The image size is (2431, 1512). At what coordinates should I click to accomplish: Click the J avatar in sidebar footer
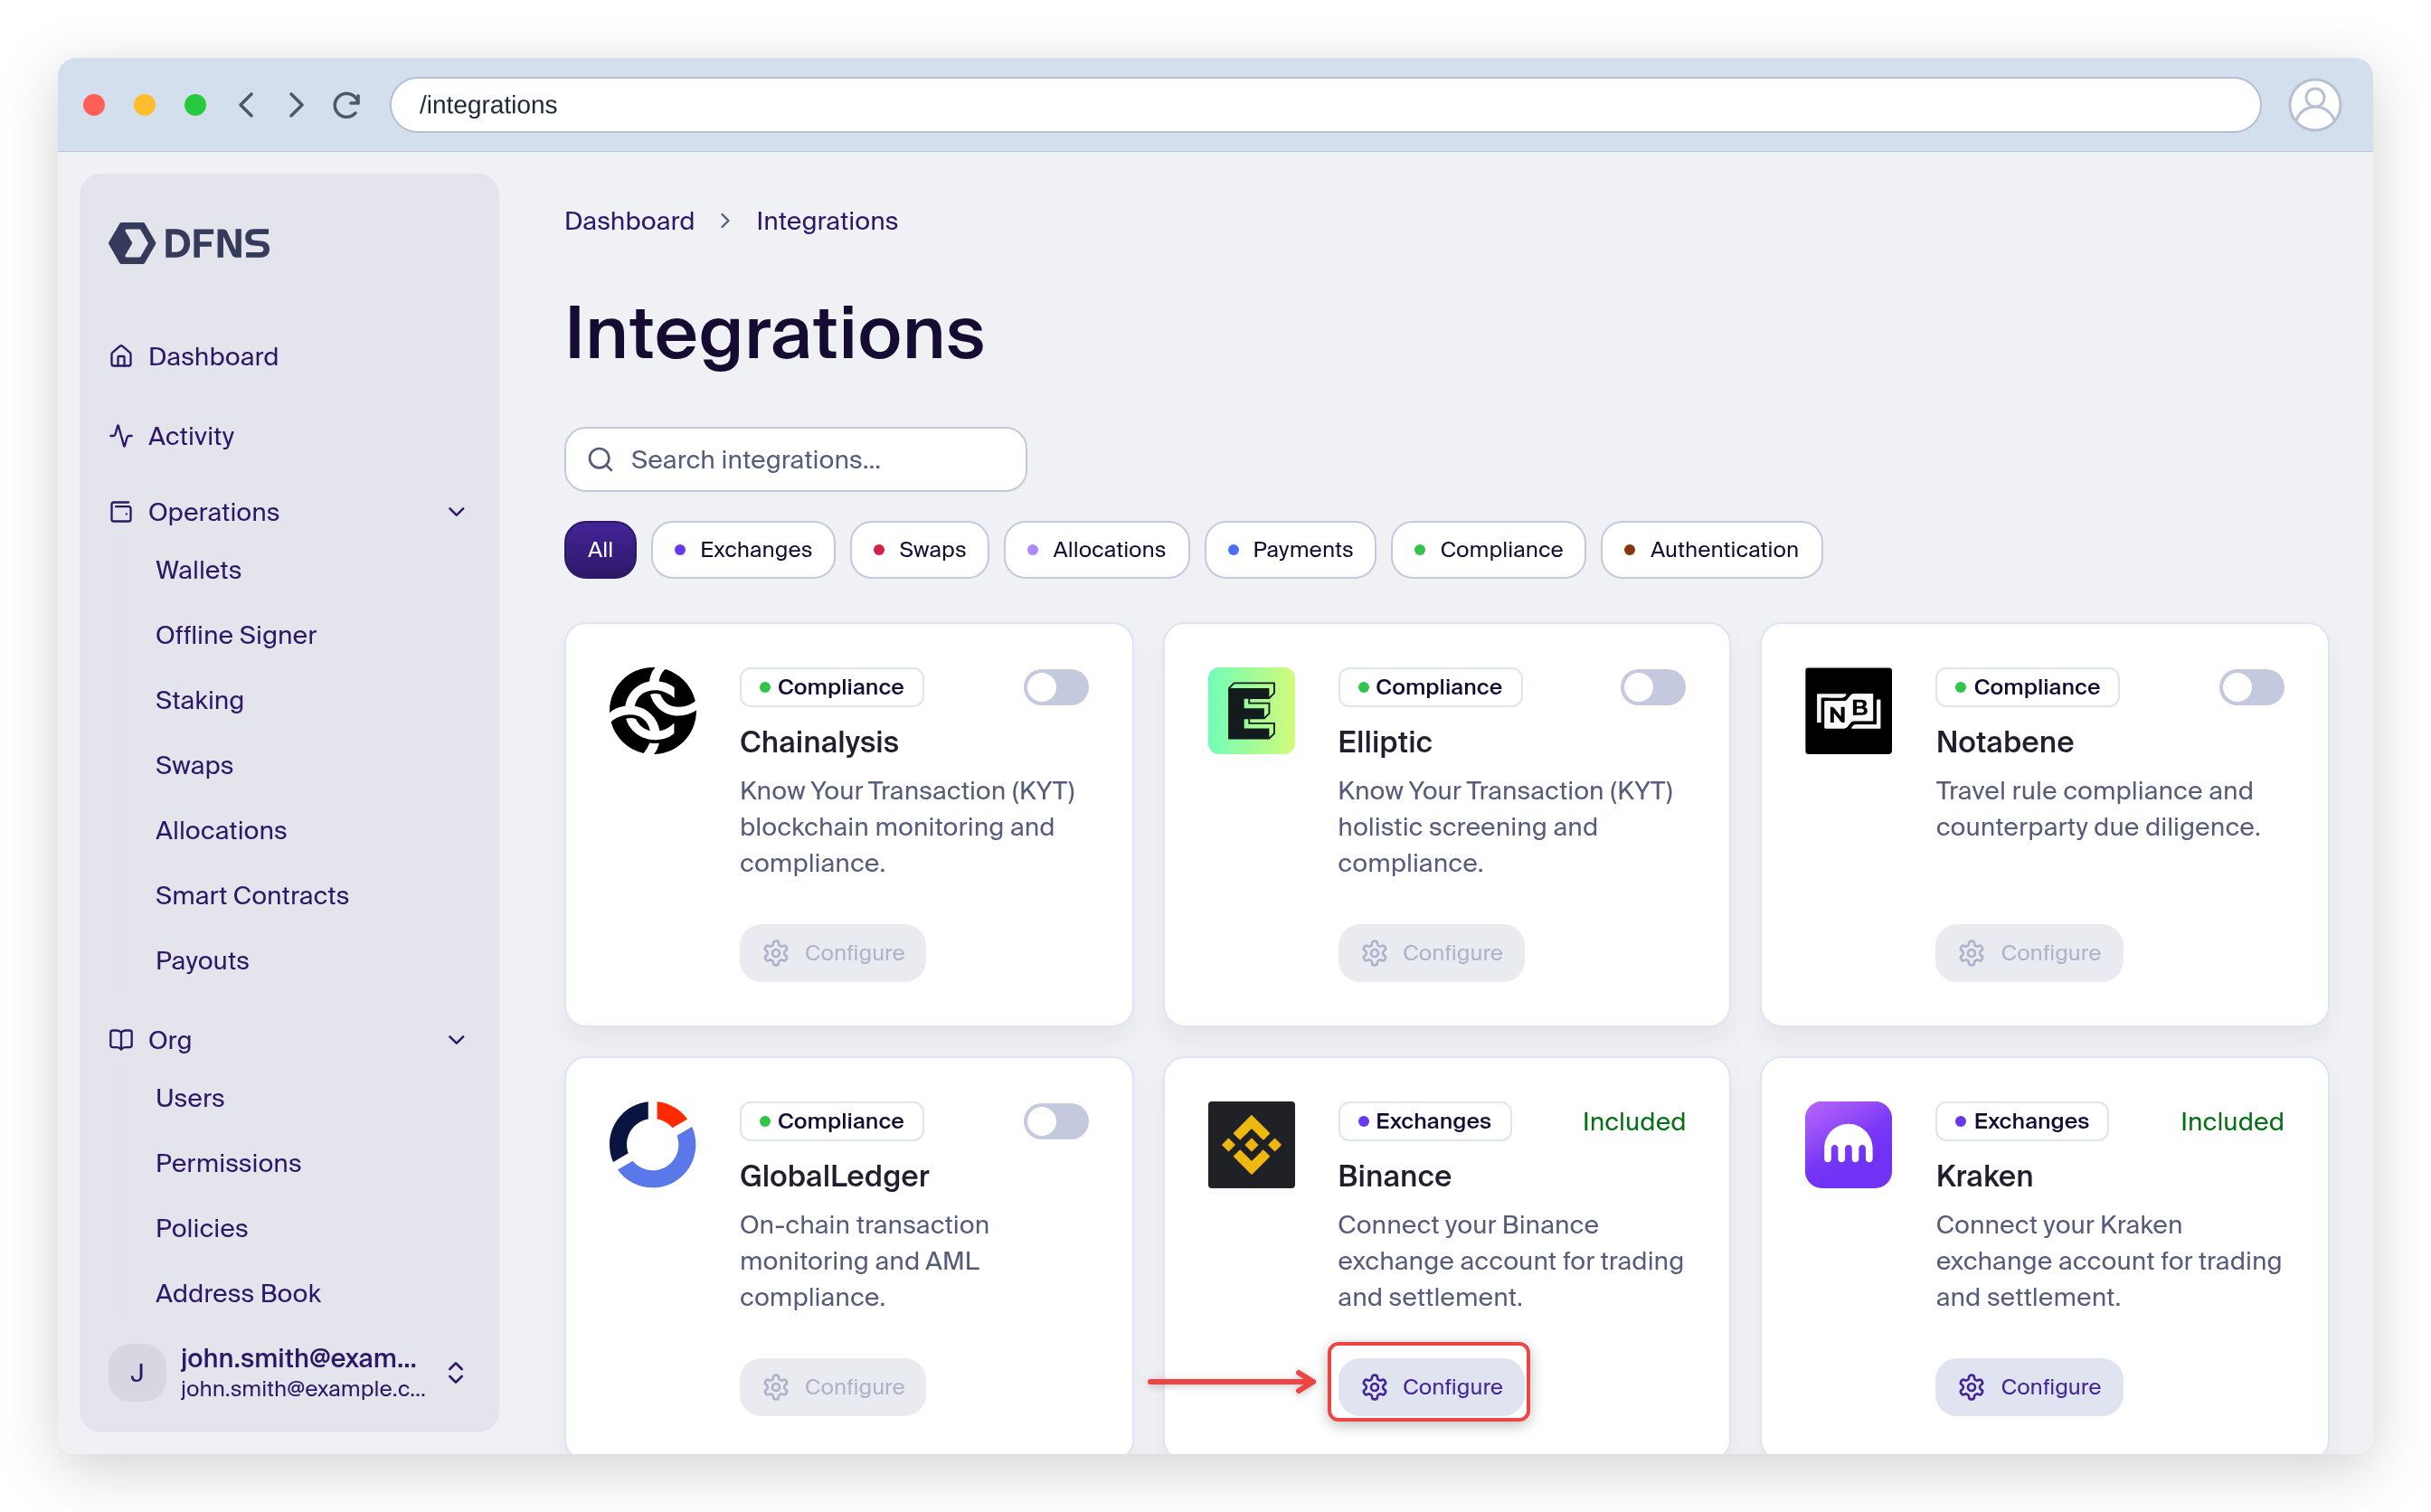[x=137, y=1372]
